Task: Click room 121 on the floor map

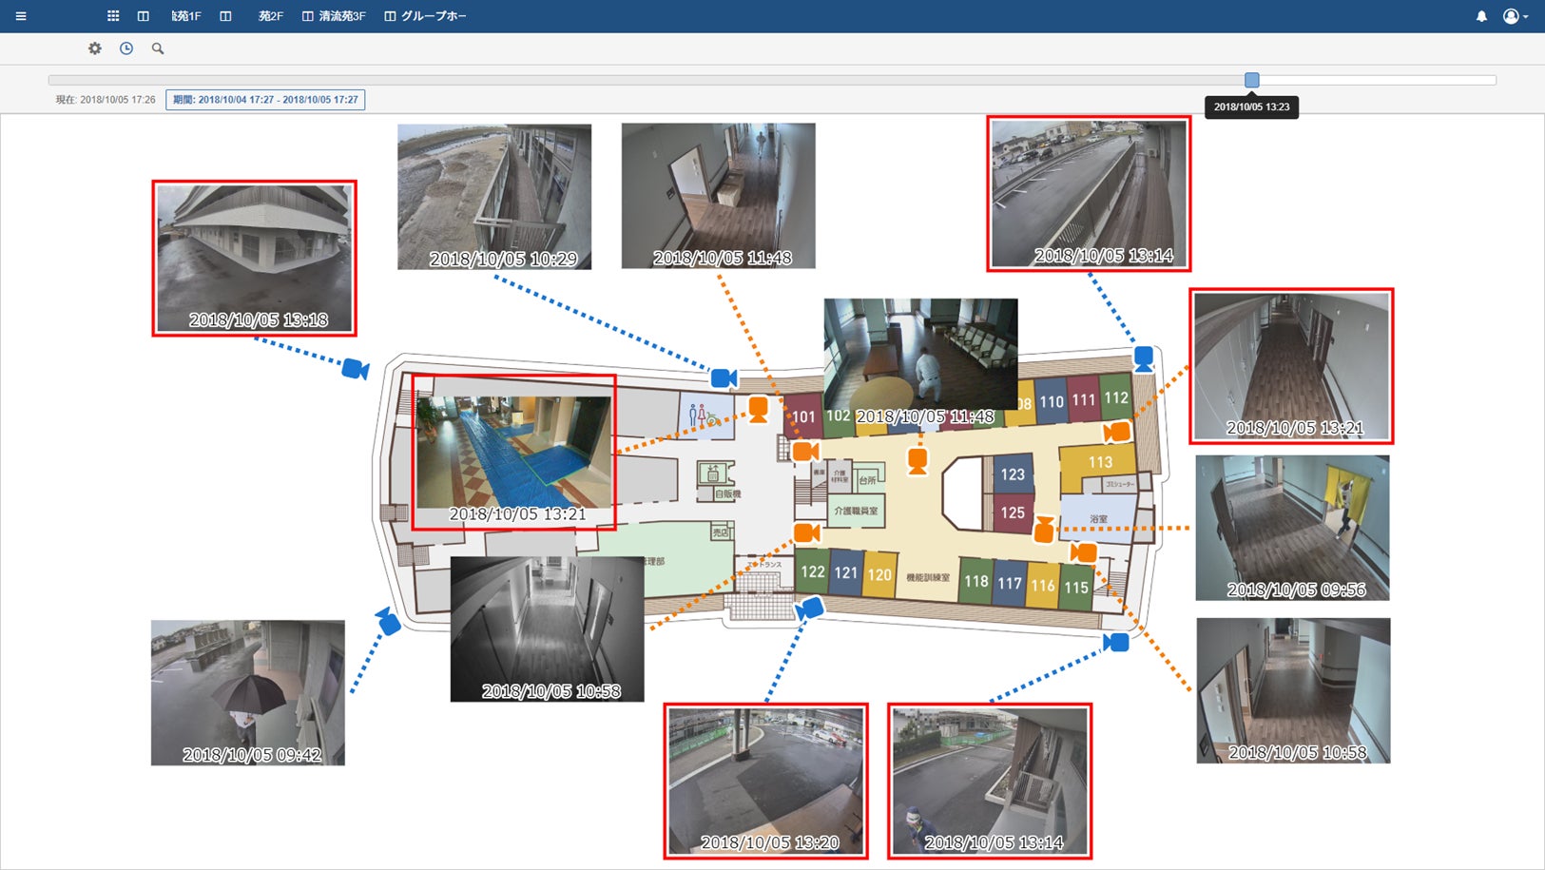Action: 846,572
